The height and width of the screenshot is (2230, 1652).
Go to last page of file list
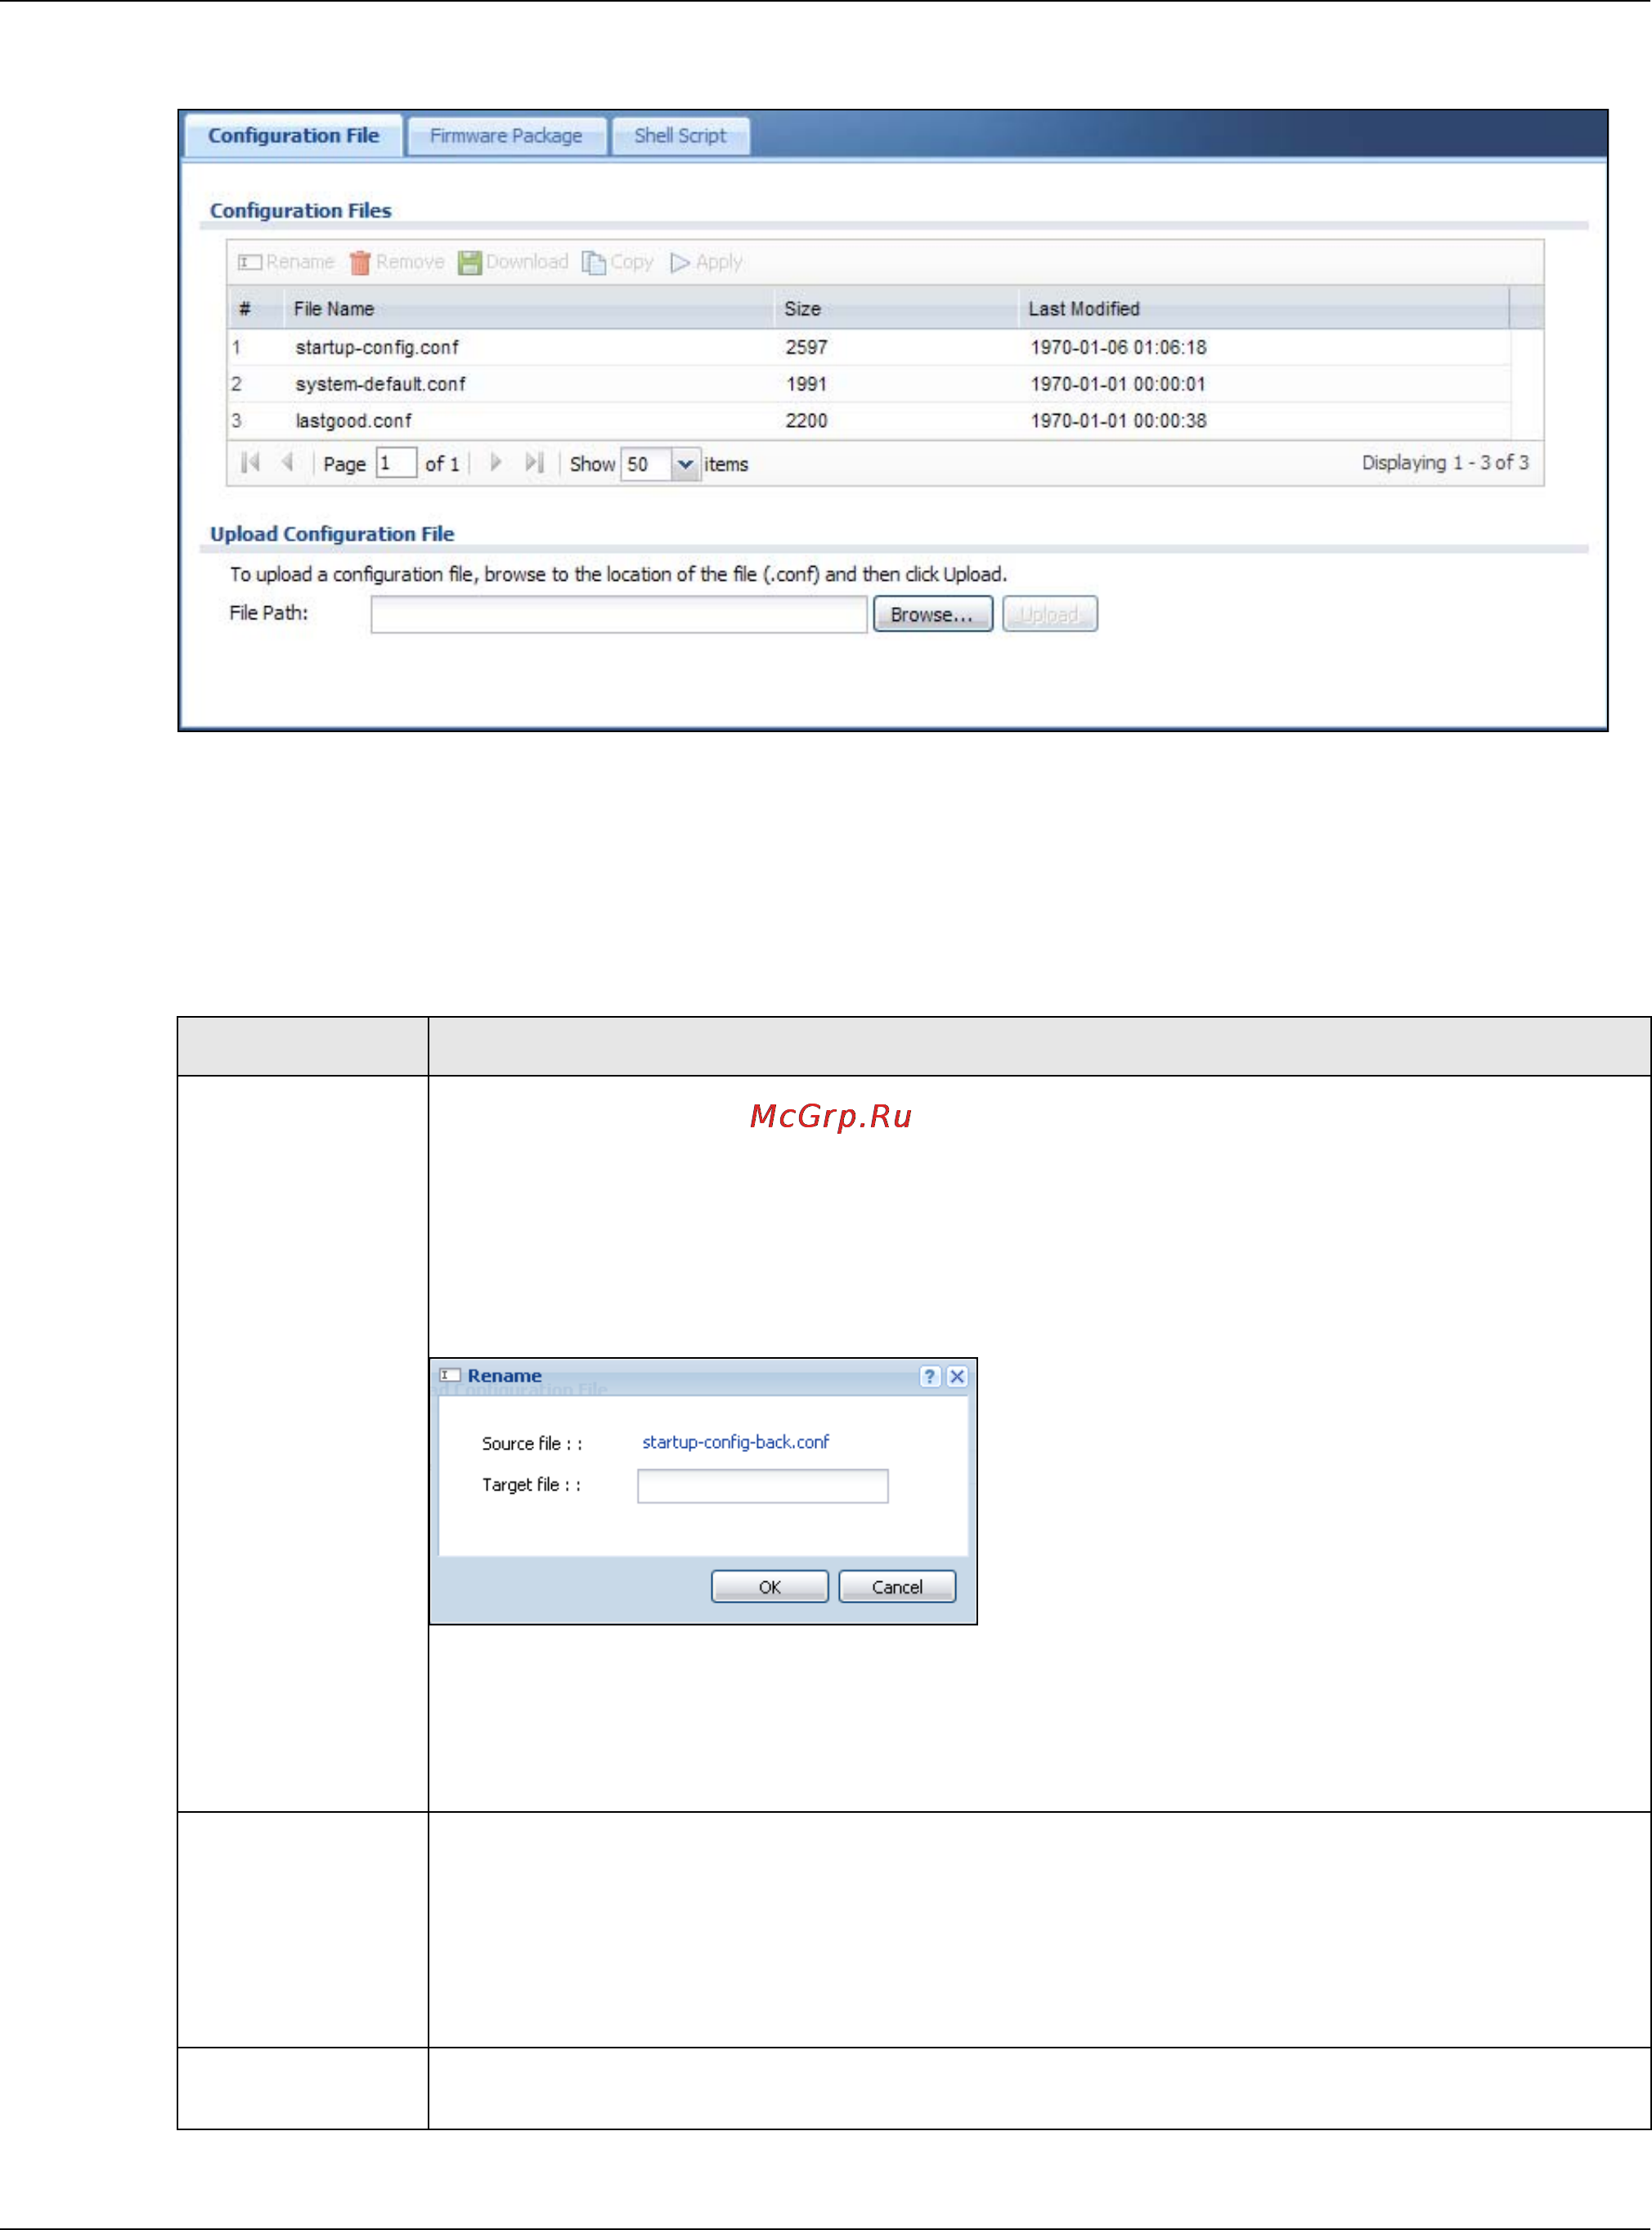pyautogui.click(x=534, y=462)
